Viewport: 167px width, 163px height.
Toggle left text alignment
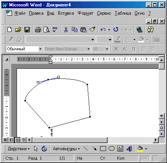click(144, 49)
